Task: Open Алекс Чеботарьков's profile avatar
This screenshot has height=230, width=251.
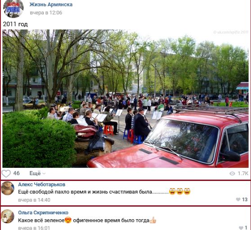Action: [8, 188]
